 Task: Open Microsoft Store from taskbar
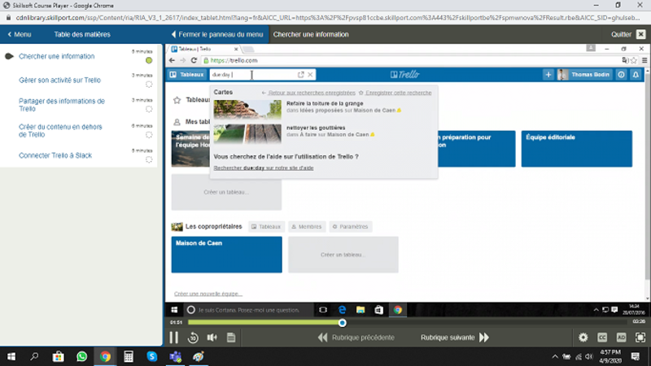pyautogui.click(x=58, y=356)
